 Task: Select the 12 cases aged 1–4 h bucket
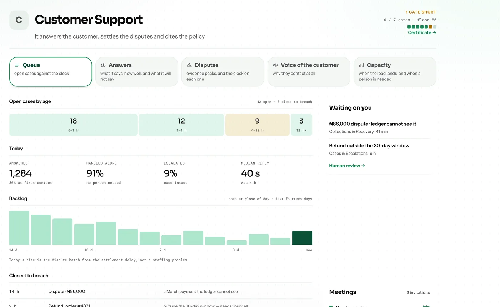click(x=181, y=125)
